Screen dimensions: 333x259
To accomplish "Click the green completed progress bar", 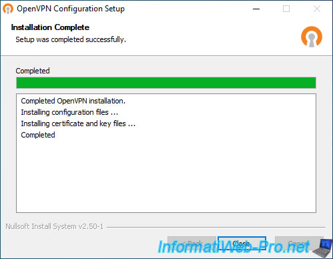I will point(166,83).
